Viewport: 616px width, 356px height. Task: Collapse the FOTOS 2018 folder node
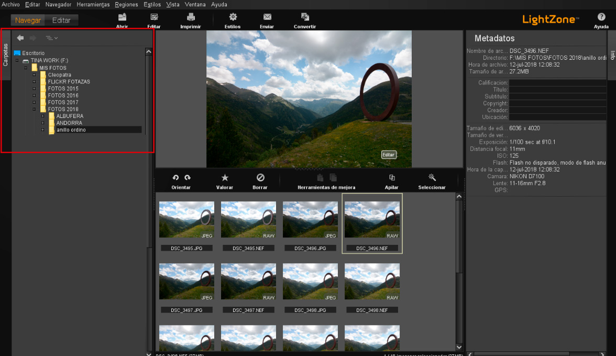(34, 109)
